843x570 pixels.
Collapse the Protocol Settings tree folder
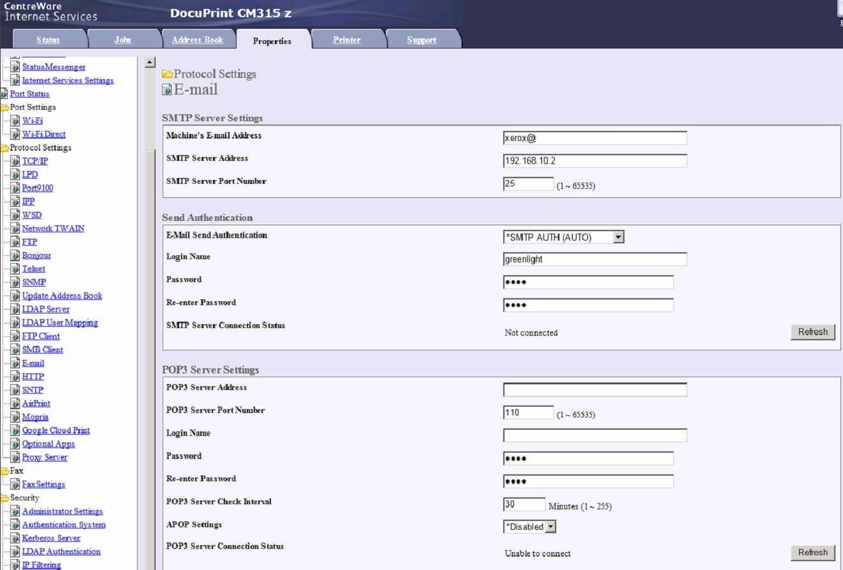tap(4, 147)
